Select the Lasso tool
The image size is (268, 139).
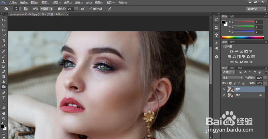pos(3,30)
